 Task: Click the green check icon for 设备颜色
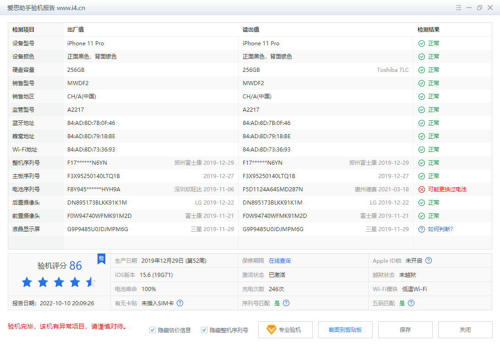coord(422,57)
